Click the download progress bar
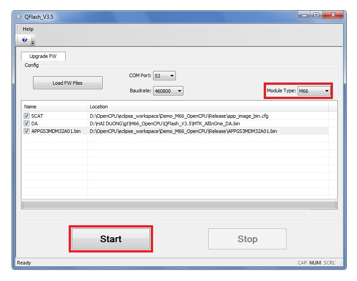Viewport: 357px width, 281px height. coord(179,204)
